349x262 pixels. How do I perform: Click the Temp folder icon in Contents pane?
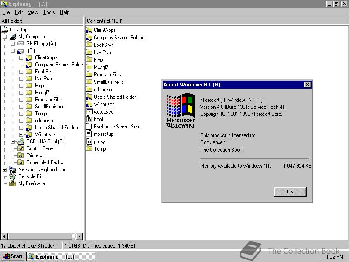(89, 149)
